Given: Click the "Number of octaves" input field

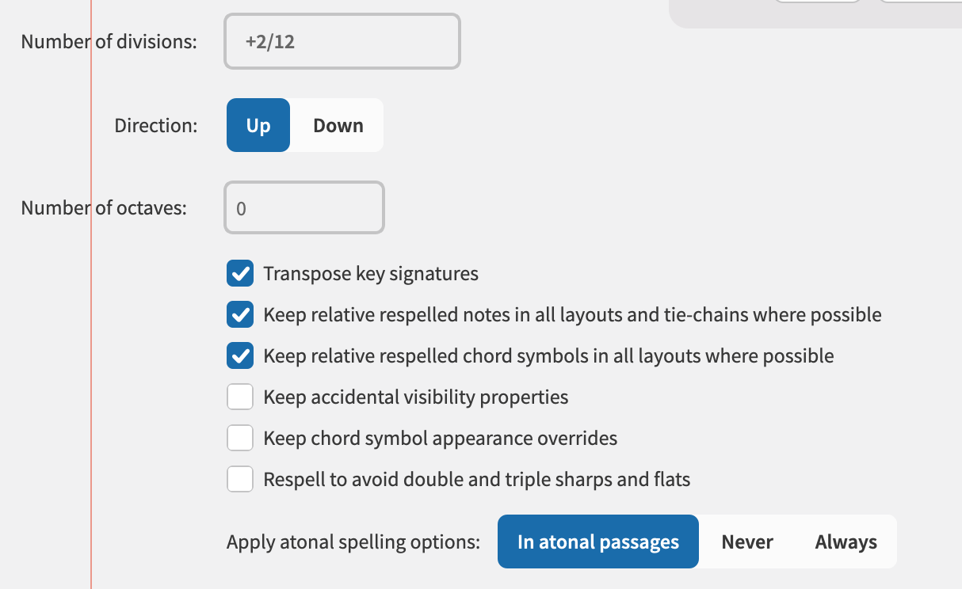Looking at the screenshot, I should click(x=303, y=207).
